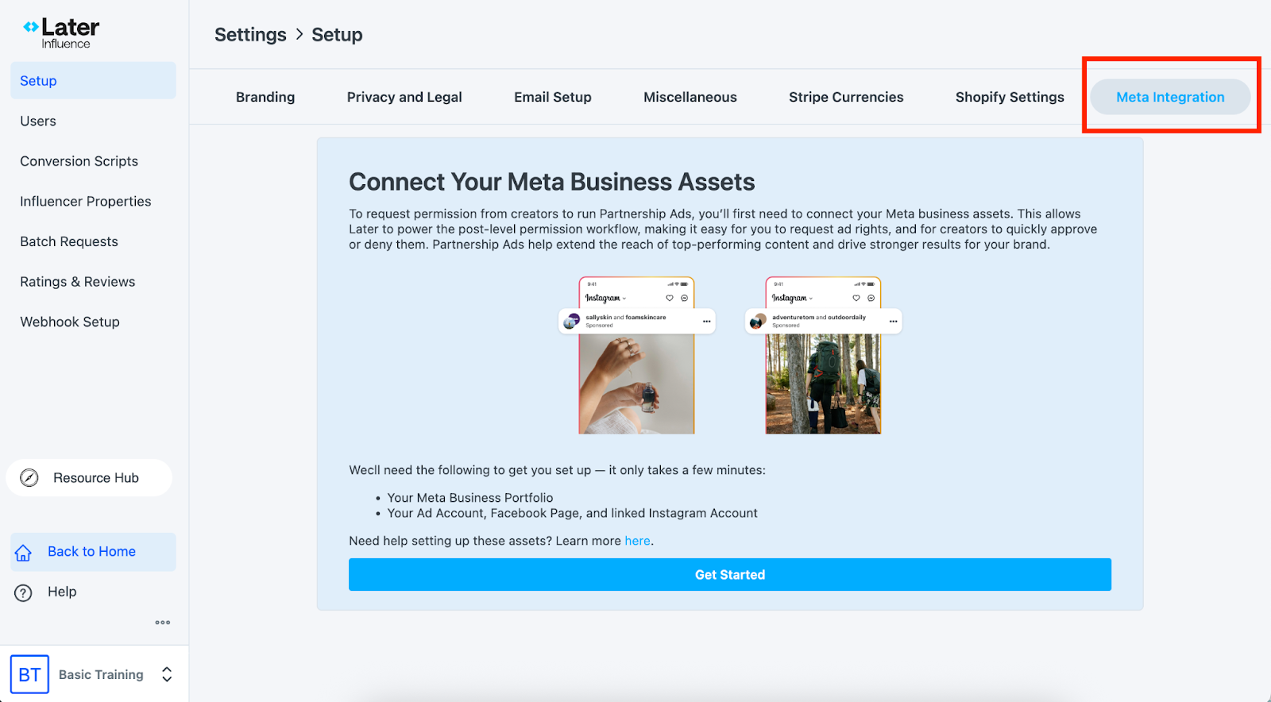Image resolution: width=1271 pixels, height=702 pixels.
Task: Click the sallyskin Instagram post preview
Action: point(635,353)
